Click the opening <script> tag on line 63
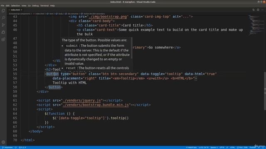Image resolution: width=266 pixels, height=149 pixels. 44,109
